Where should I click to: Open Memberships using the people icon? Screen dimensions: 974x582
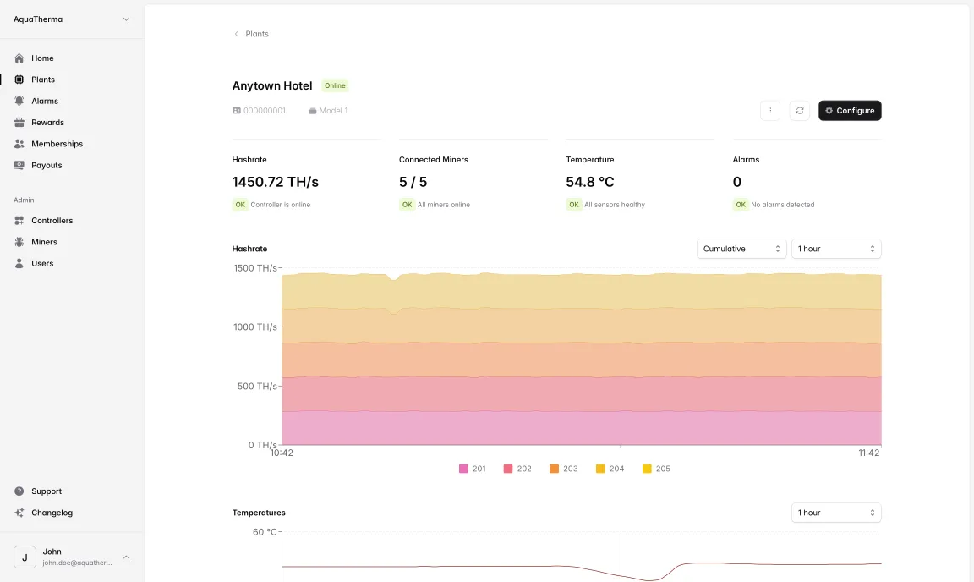pyautogui.click(x=18, y=143)
